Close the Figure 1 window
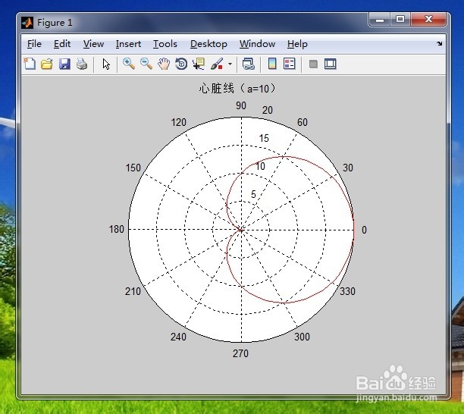464x414 pixels. tap(428, 20)
